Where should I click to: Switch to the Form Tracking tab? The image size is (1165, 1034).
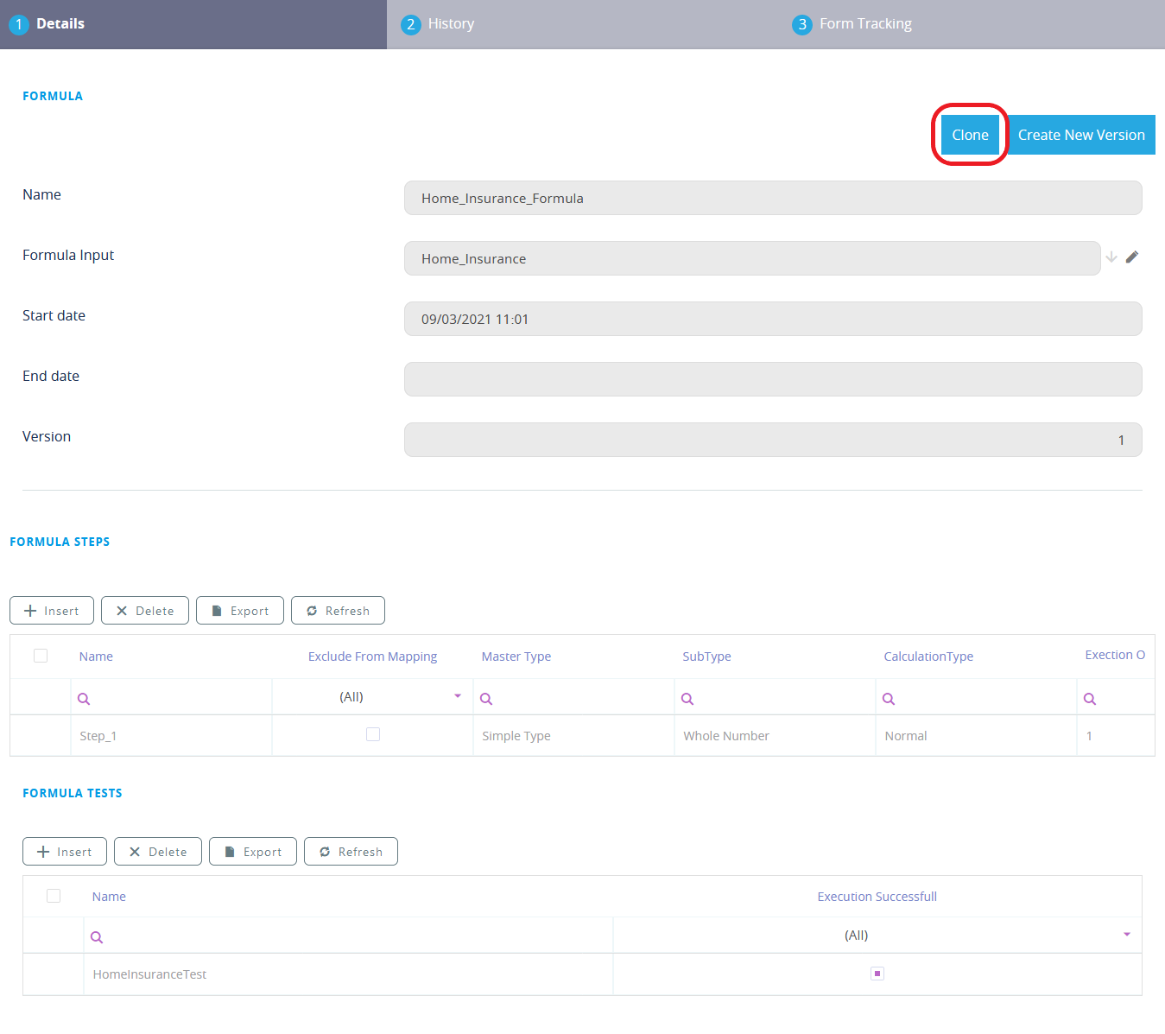coord(864,24)
